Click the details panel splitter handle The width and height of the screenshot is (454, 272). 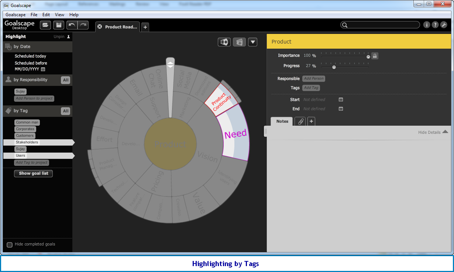(x=265, y=131)
